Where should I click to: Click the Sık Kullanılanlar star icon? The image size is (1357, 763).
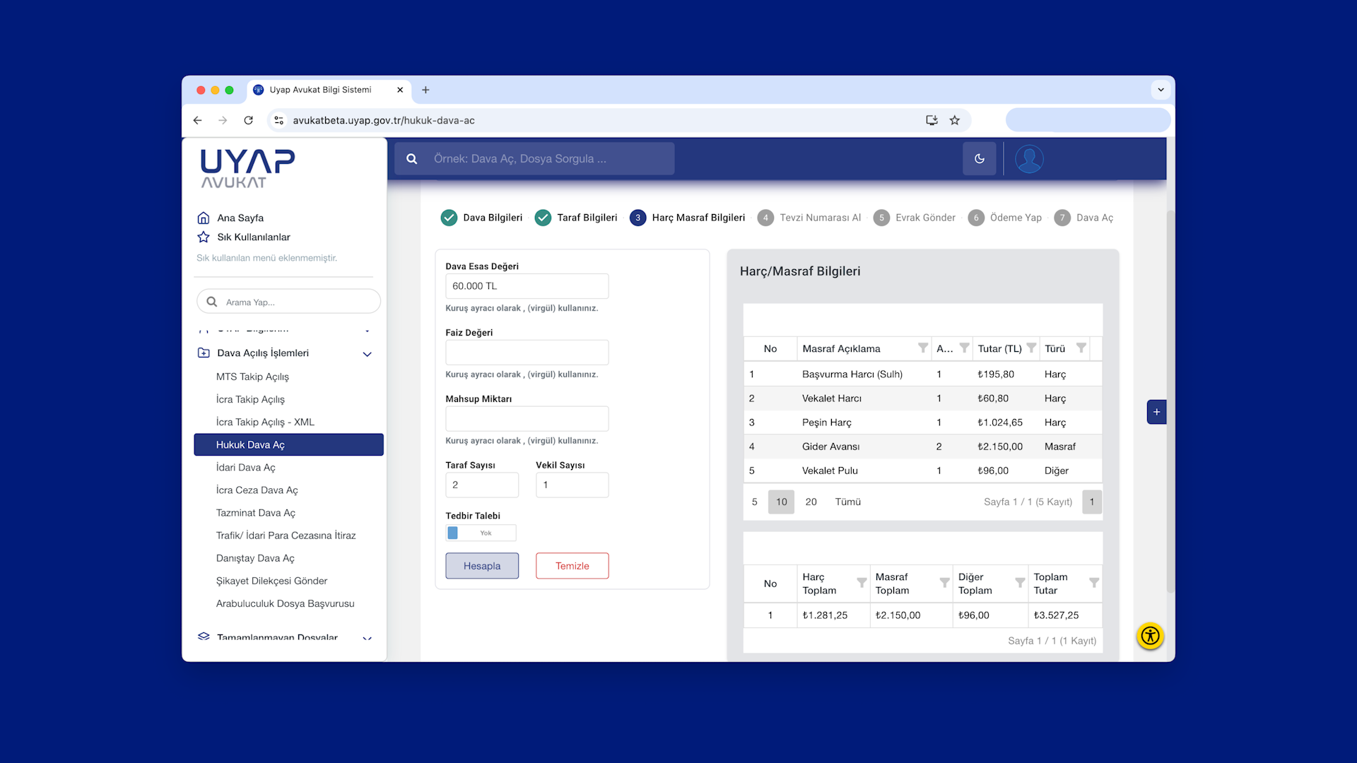[x=204, y=237]
